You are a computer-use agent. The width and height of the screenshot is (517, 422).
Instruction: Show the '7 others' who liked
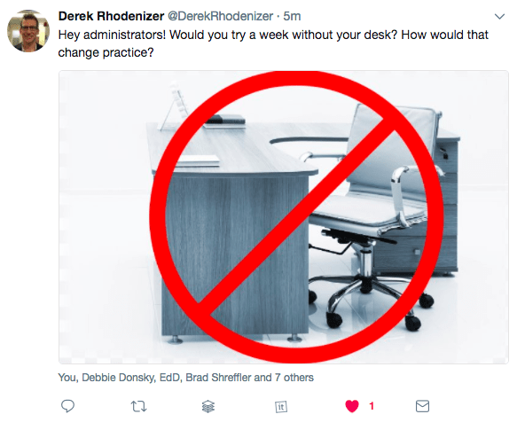click(294, 378)
